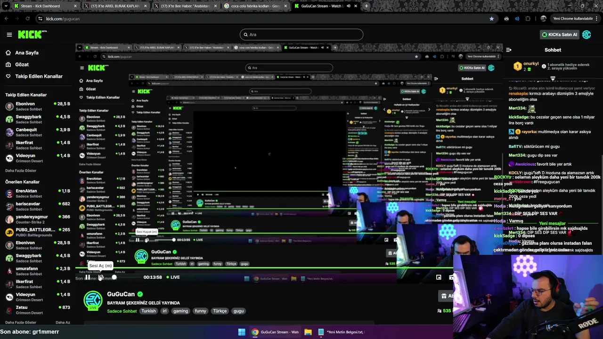Switch to Stream - Kick Dashboard tab

point(45,6)
